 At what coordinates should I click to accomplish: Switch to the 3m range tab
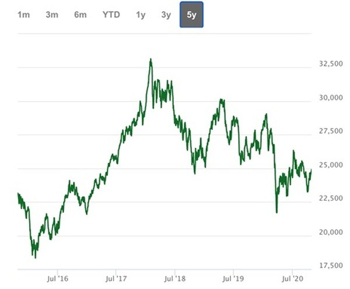tap(52, 15)
